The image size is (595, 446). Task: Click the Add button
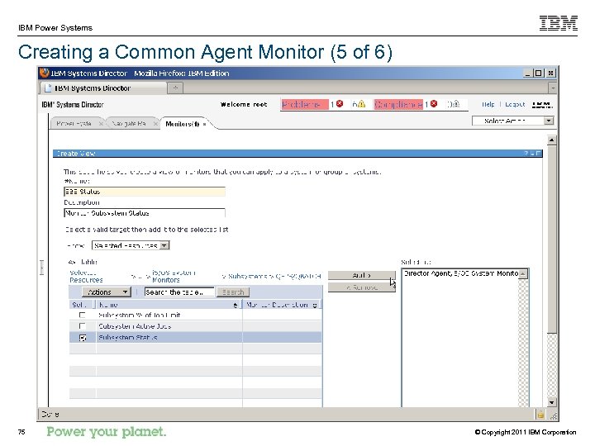[x=361, y=275]
